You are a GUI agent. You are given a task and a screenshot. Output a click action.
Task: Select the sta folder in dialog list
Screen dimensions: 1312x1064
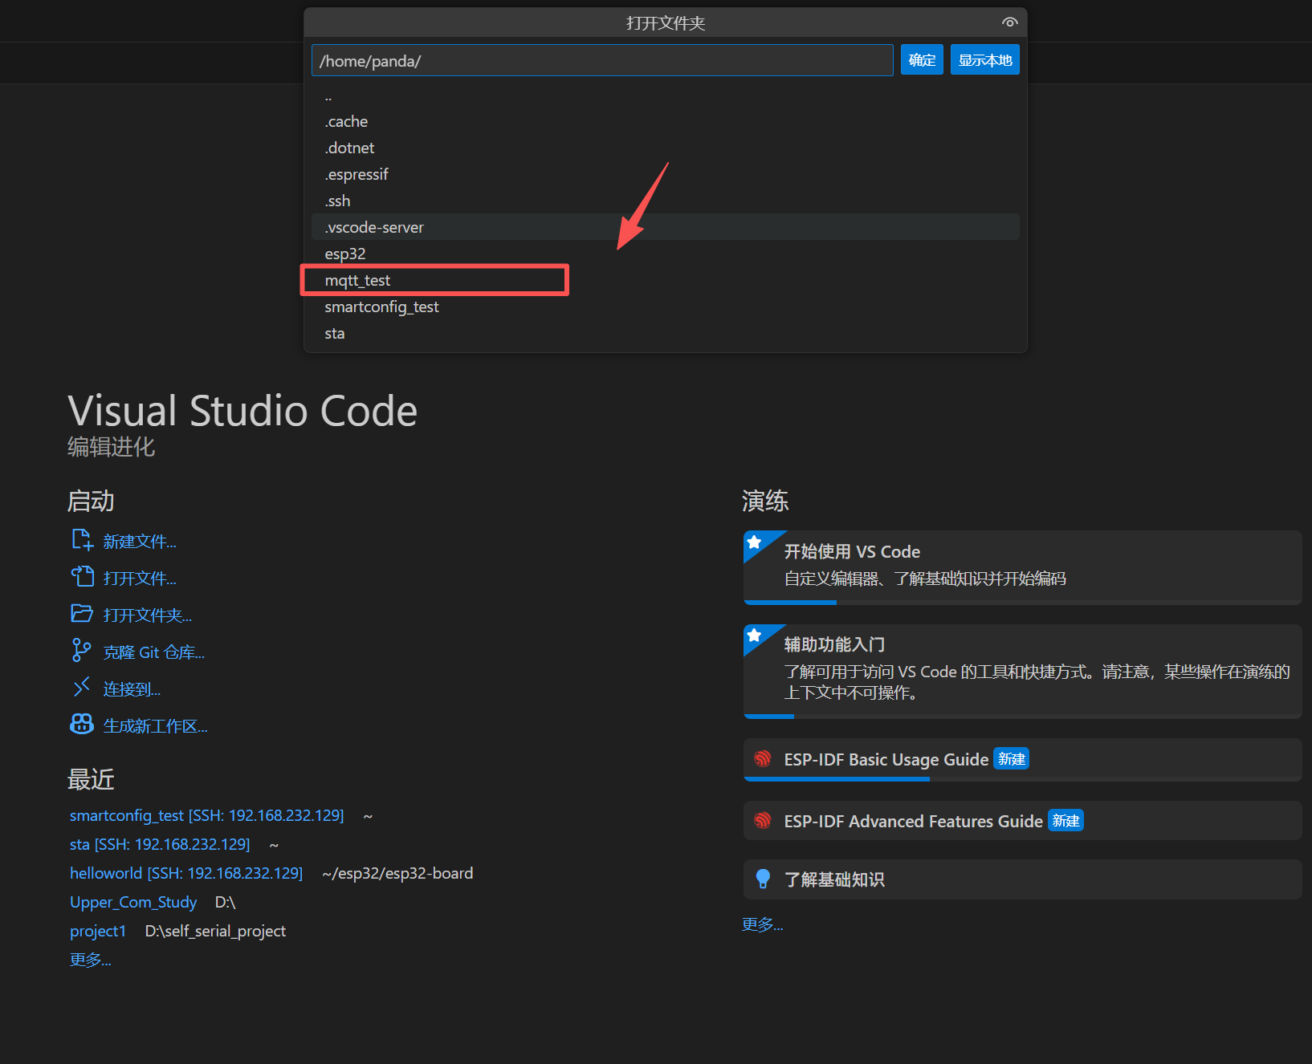click(x=666, y=333)
